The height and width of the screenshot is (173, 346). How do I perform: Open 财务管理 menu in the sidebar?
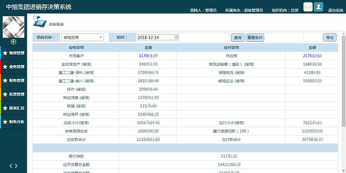pyautogui.click(x=13, y=81)
